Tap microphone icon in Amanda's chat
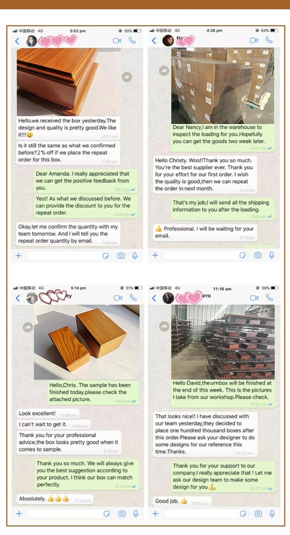This screenshot has width=290, height=535. [135, 256]
